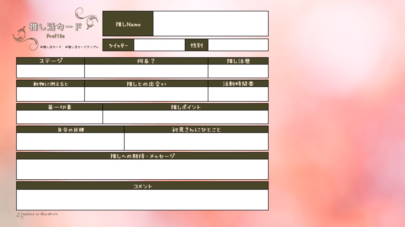Image resolution: width=405 pixels, height=227 pixels.
Task: Click the ステージ header
Action: tap(51, 61)
